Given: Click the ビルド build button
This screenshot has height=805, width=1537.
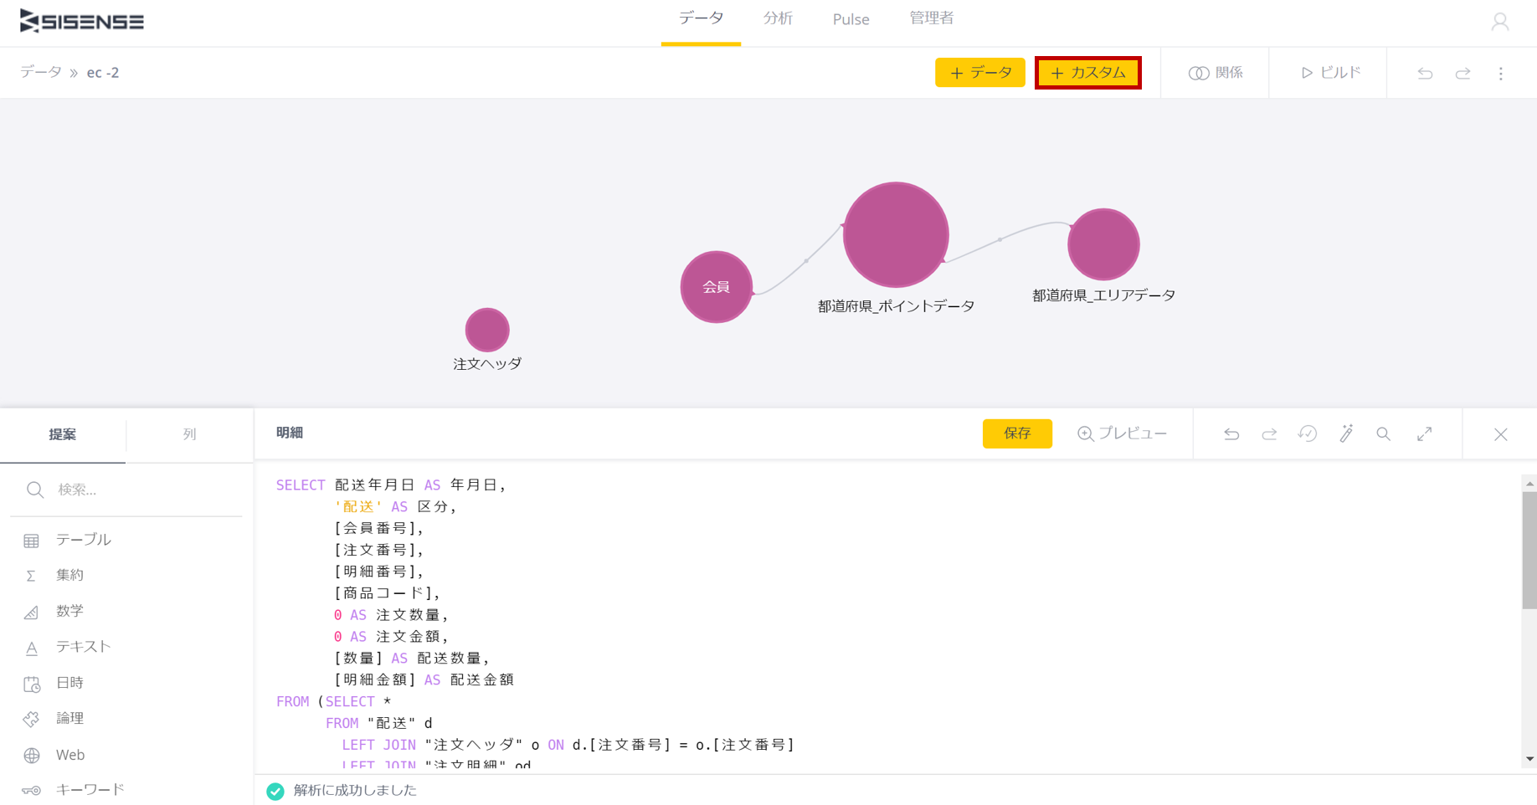Looking at the screenshot, I should [1330, 73].
